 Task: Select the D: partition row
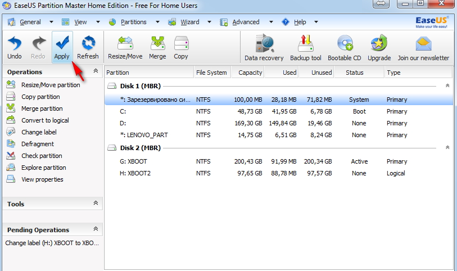pos(279,123)
